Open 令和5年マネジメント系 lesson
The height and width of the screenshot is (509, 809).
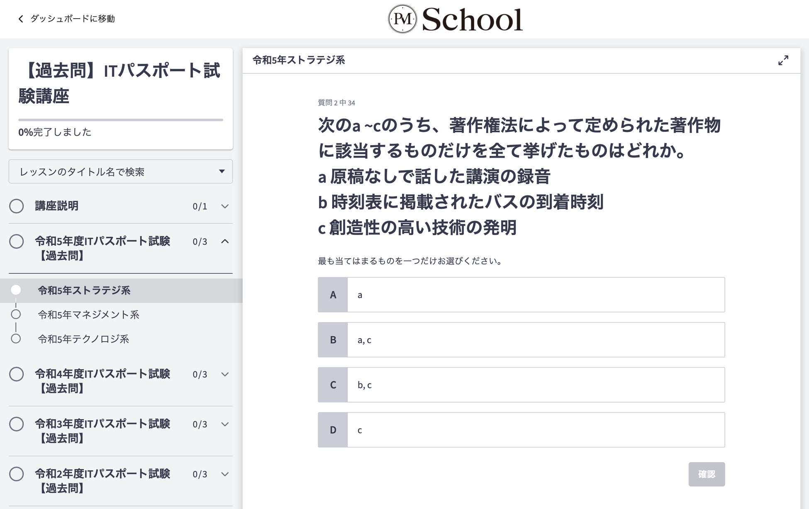88,315
